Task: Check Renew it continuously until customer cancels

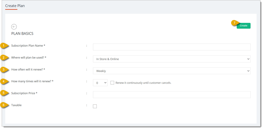Action: [x=112, y=83]
